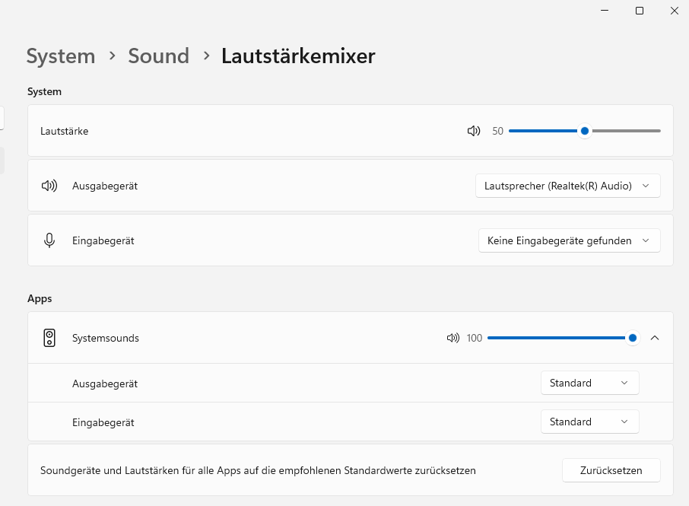Click the Lautstärkemixer page title
Screen dimensions: 689x506
[x=298, y=56]
